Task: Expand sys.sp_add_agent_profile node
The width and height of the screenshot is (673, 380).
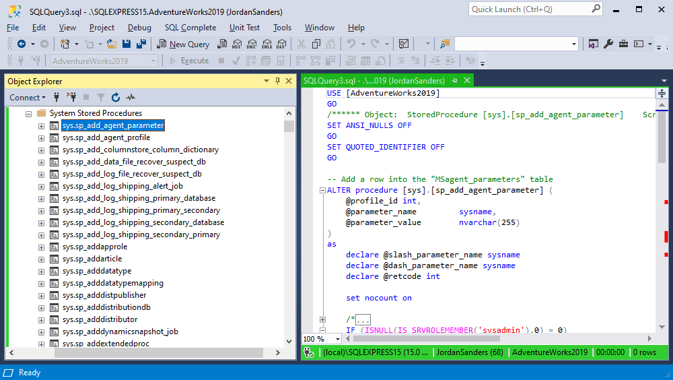Action: coord(41,138)
